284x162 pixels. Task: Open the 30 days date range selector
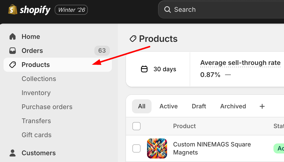point(159,69)
